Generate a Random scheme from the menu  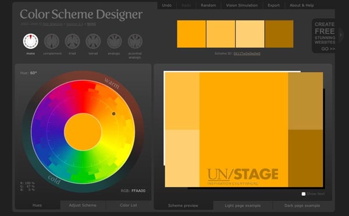[208, 5]
